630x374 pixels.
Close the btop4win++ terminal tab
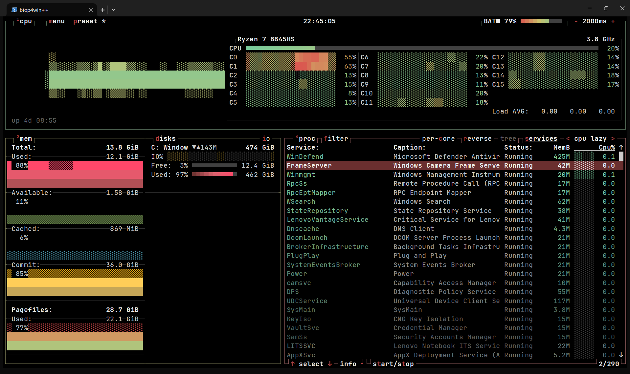pos(91,10)
